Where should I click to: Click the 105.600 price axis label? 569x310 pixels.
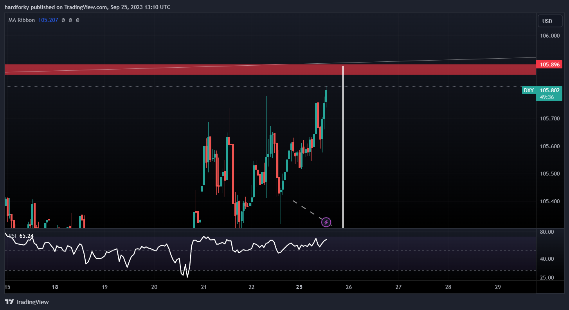(x=550, y=146)
